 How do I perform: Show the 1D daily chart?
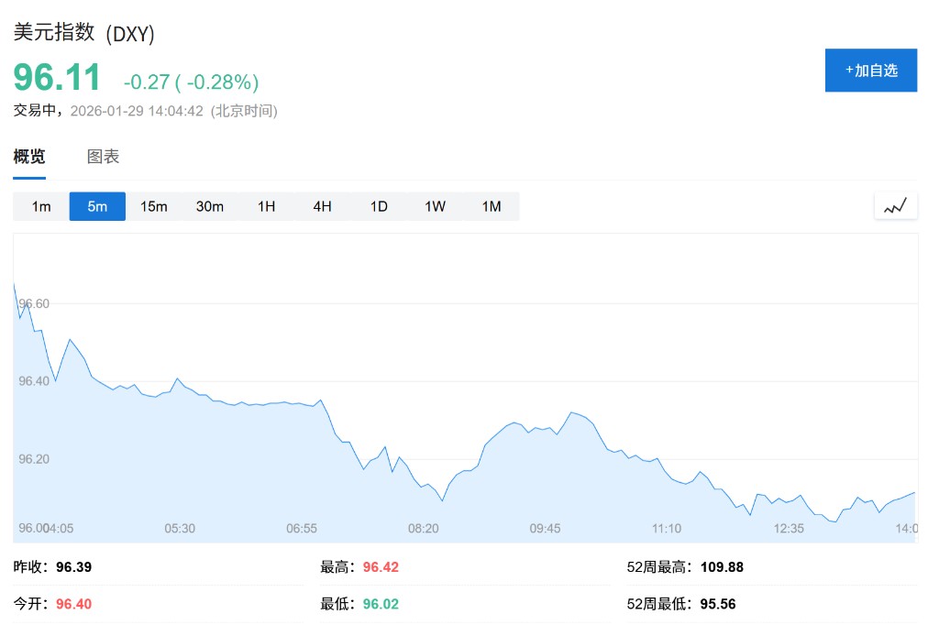click(x=379, y=206)
